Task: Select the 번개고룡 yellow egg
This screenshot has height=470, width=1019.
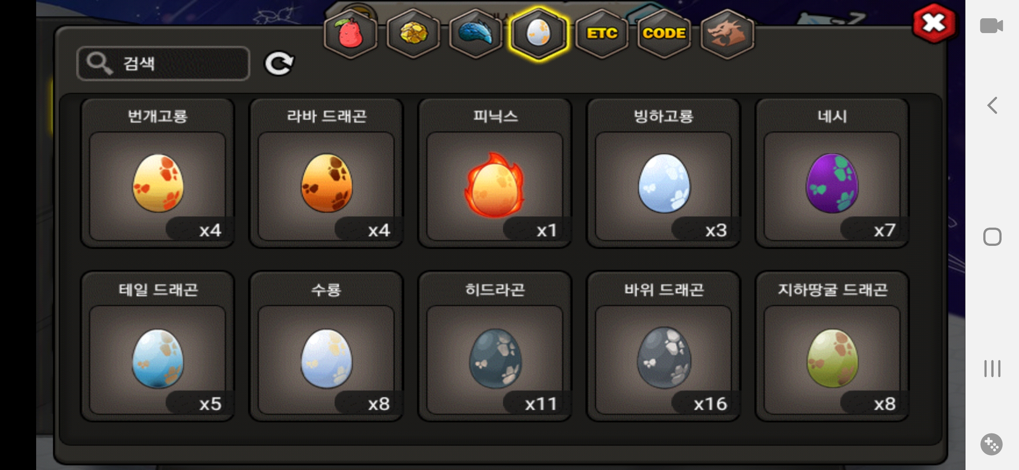Action: tap(158, 173)
